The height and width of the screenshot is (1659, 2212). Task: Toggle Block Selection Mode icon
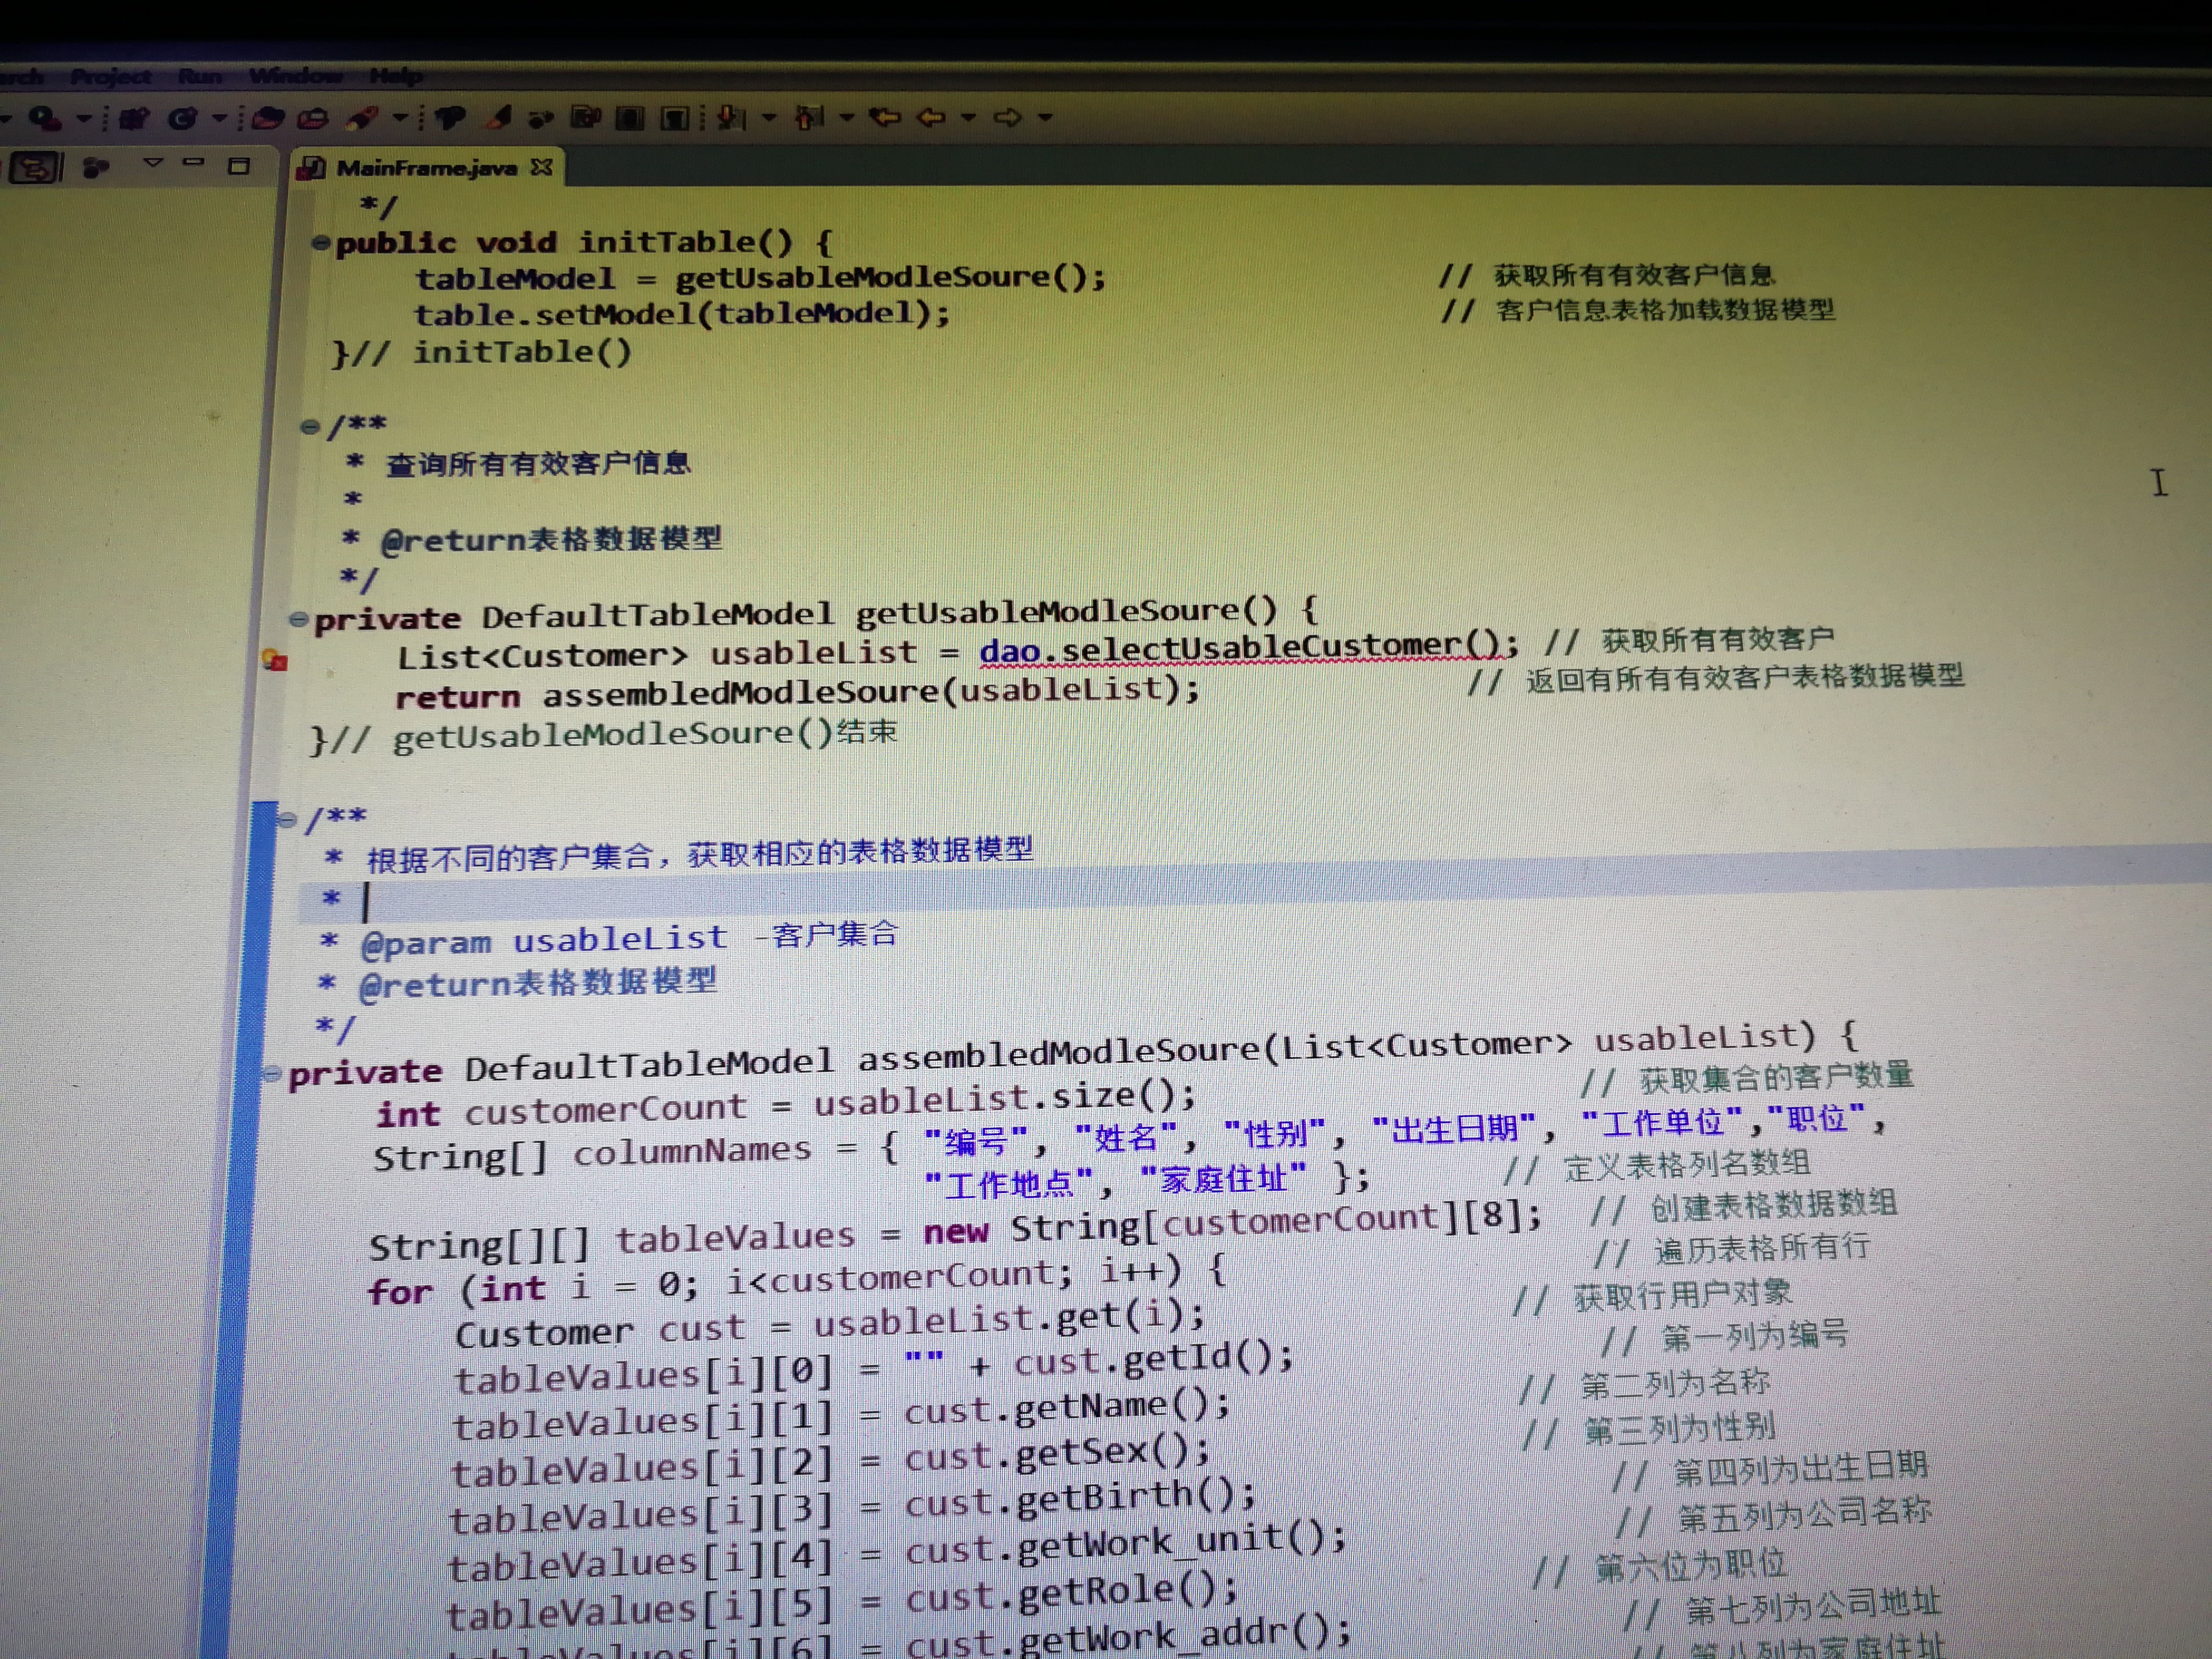tap(630, 118)
